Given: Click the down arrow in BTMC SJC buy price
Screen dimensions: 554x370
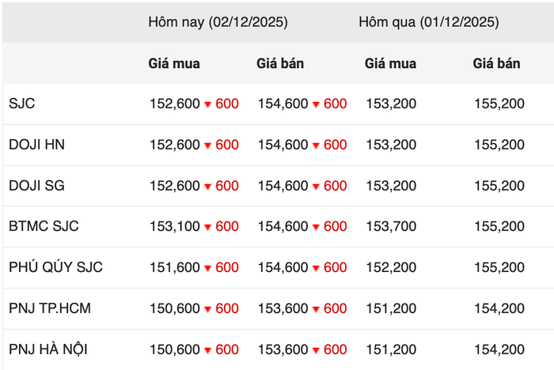Looking at the screenshot, I should 207,227.
